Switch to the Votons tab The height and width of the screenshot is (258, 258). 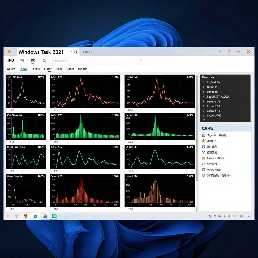(x=11, y=69)
